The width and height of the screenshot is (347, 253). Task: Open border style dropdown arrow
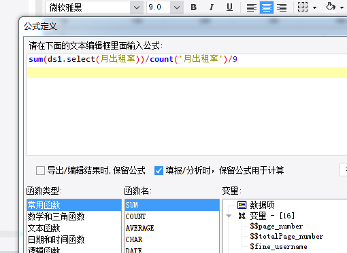[x=314, y=8]
